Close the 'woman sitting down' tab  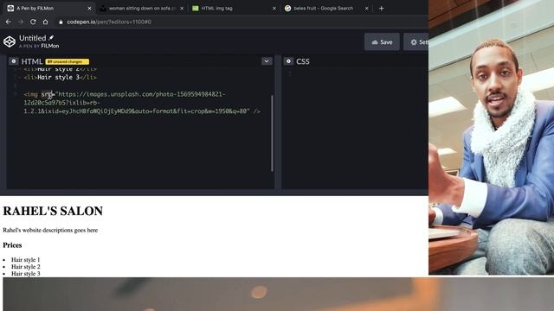coord(182,8)
